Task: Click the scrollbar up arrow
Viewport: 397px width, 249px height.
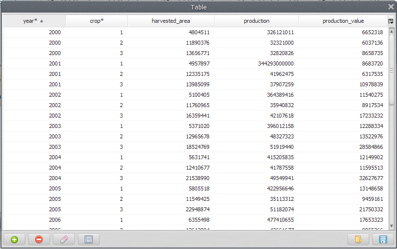Action: click(x=391, y=31)
